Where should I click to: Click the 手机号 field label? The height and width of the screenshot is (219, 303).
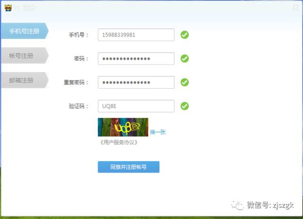coord(78,35)
